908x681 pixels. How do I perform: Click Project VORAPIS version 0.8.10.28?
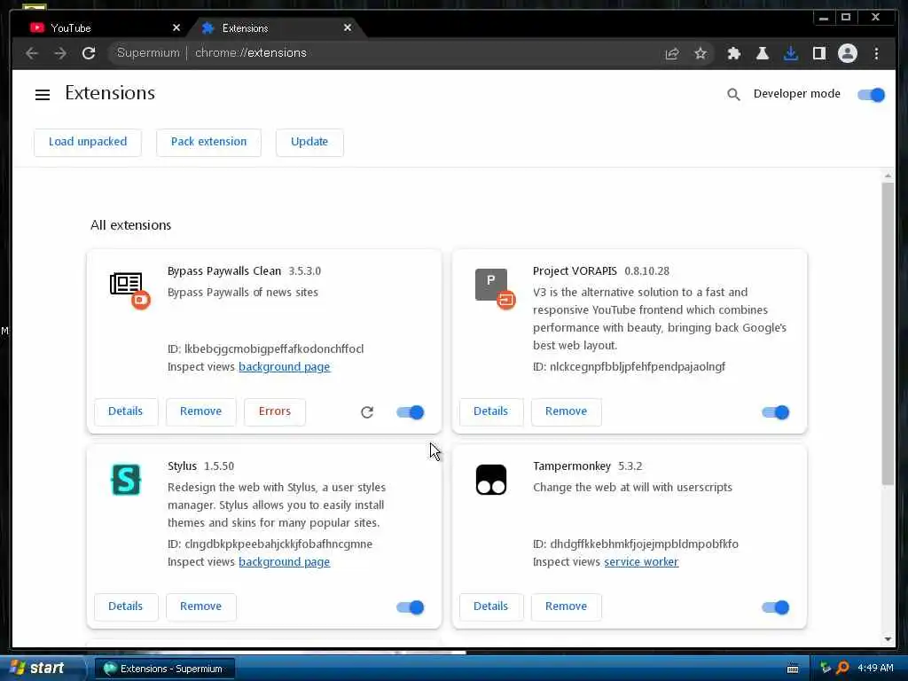pyautogui.click(x=646, y=271)
